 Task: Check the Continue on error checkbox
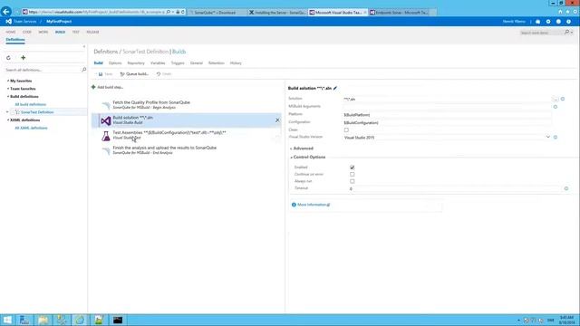point(353,174)
